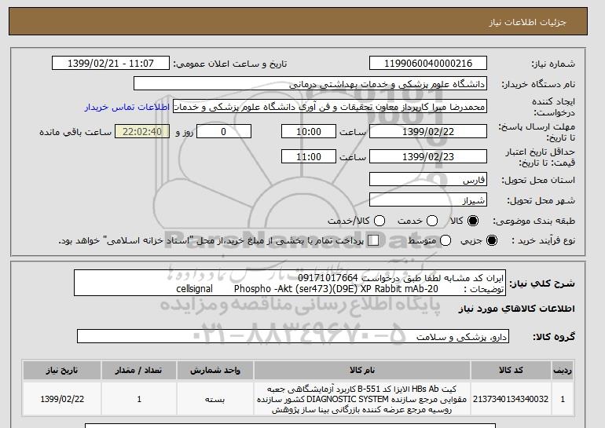Click the request creator field محمدرضا میرا
605x428 pixels.
(330, 107)
